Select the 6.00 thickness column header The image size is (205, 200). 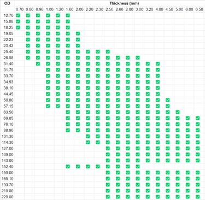pos(189,9)
